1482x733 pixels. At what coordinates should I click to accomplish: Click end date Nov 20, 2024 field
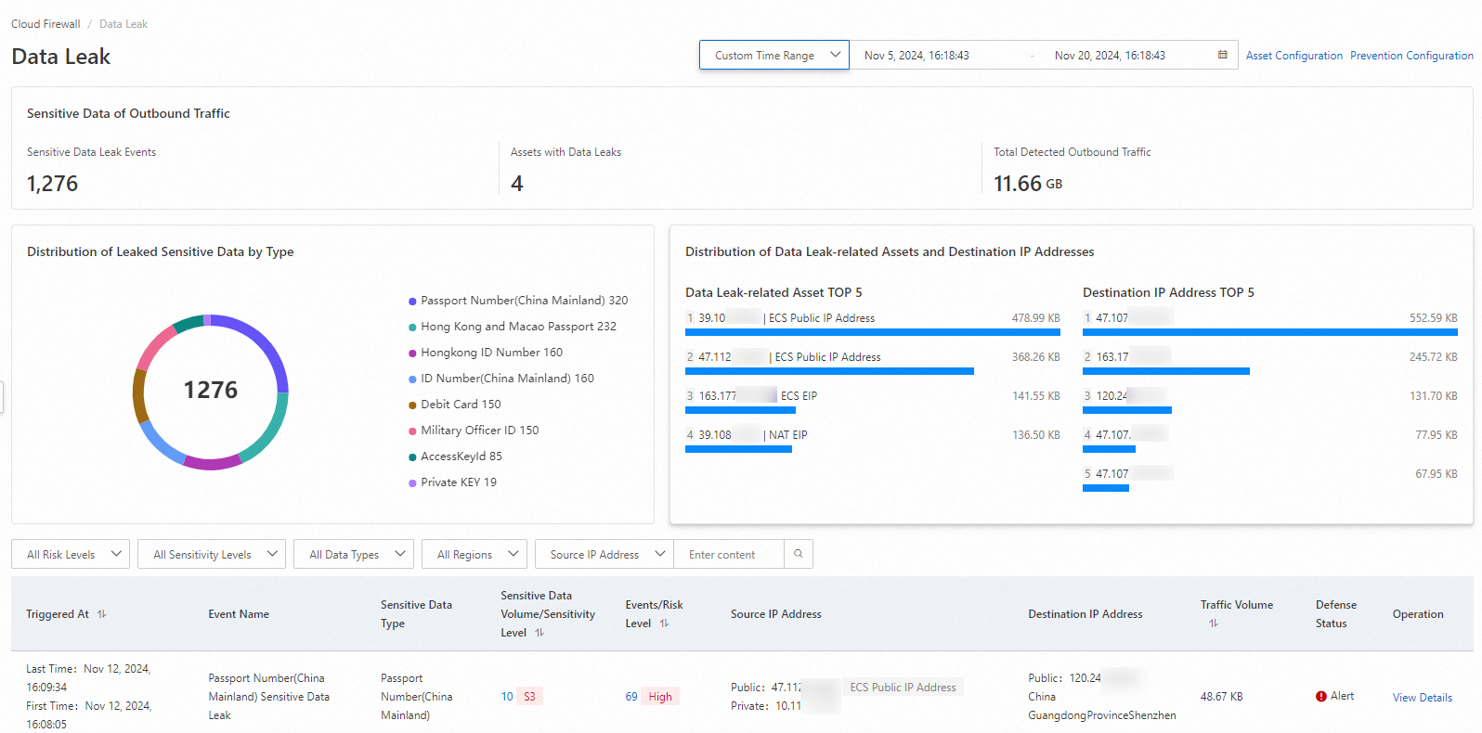pyautogui.click(x=1110, y=56)
